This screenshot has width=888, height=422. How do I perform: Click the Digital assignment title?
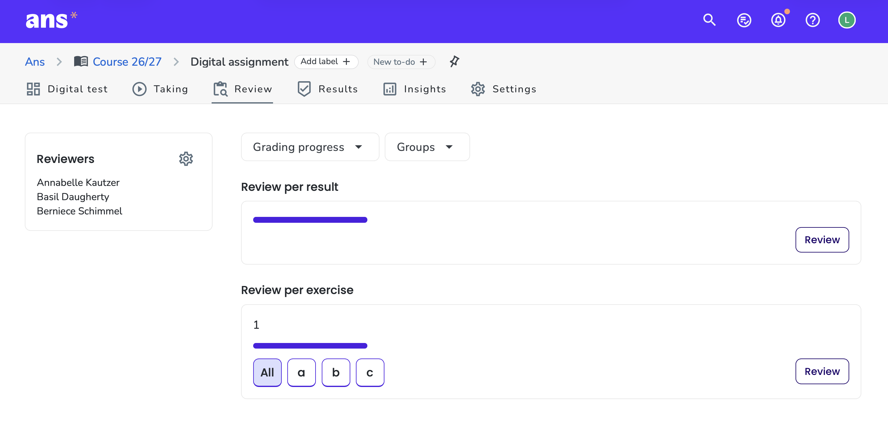click(239, 62)
